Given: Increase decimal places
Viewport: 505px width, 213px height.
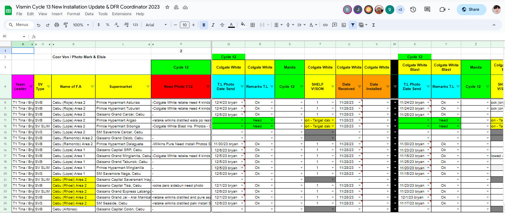Looking at the screenshot, I should click(x=126, y=25).
